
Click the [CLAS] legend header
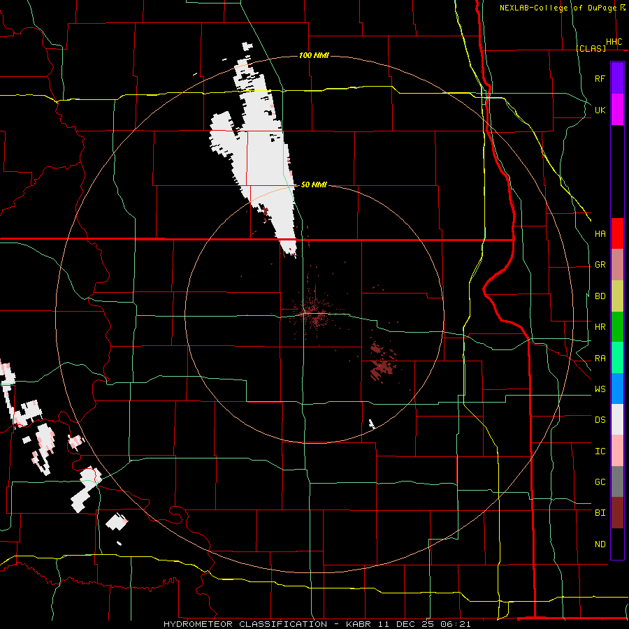click(x=591, y=48)
